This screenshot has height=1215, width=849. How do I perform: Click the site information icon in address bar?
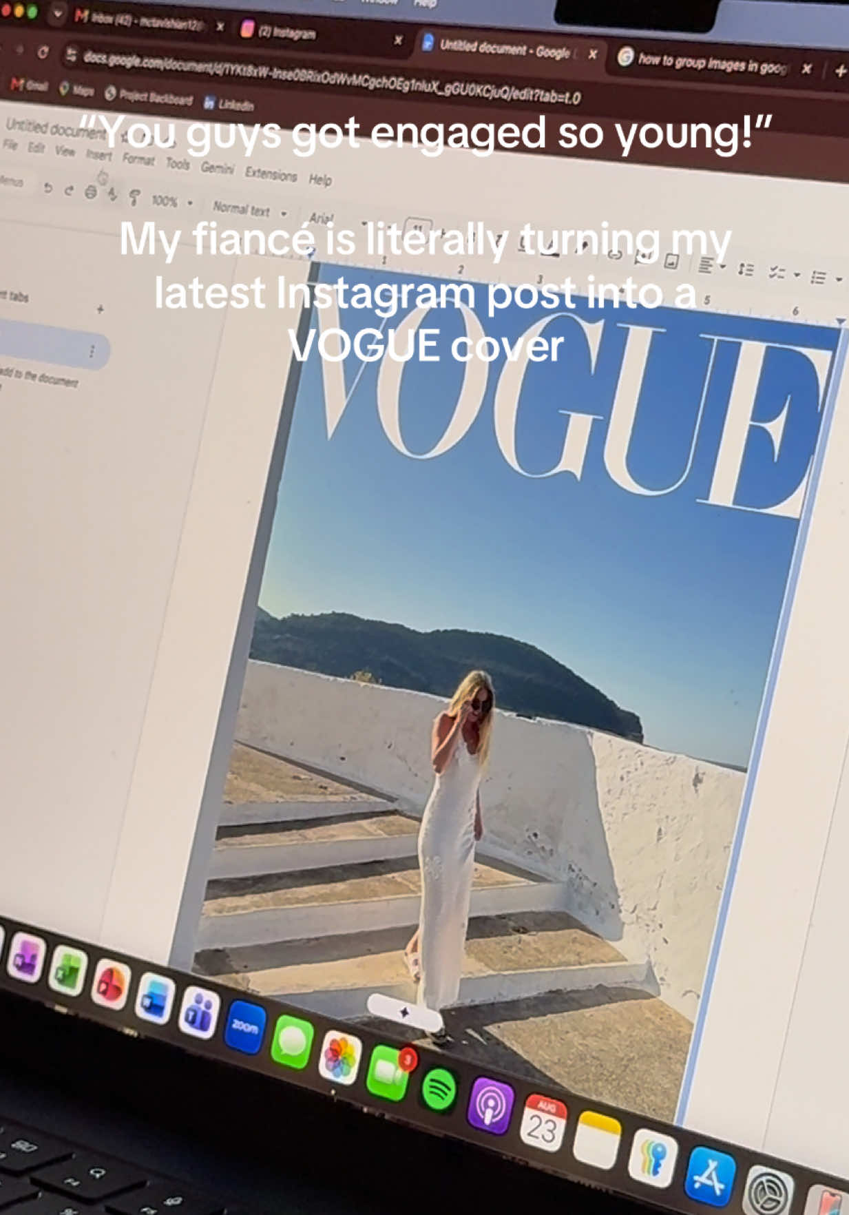(x=71, y=54)
